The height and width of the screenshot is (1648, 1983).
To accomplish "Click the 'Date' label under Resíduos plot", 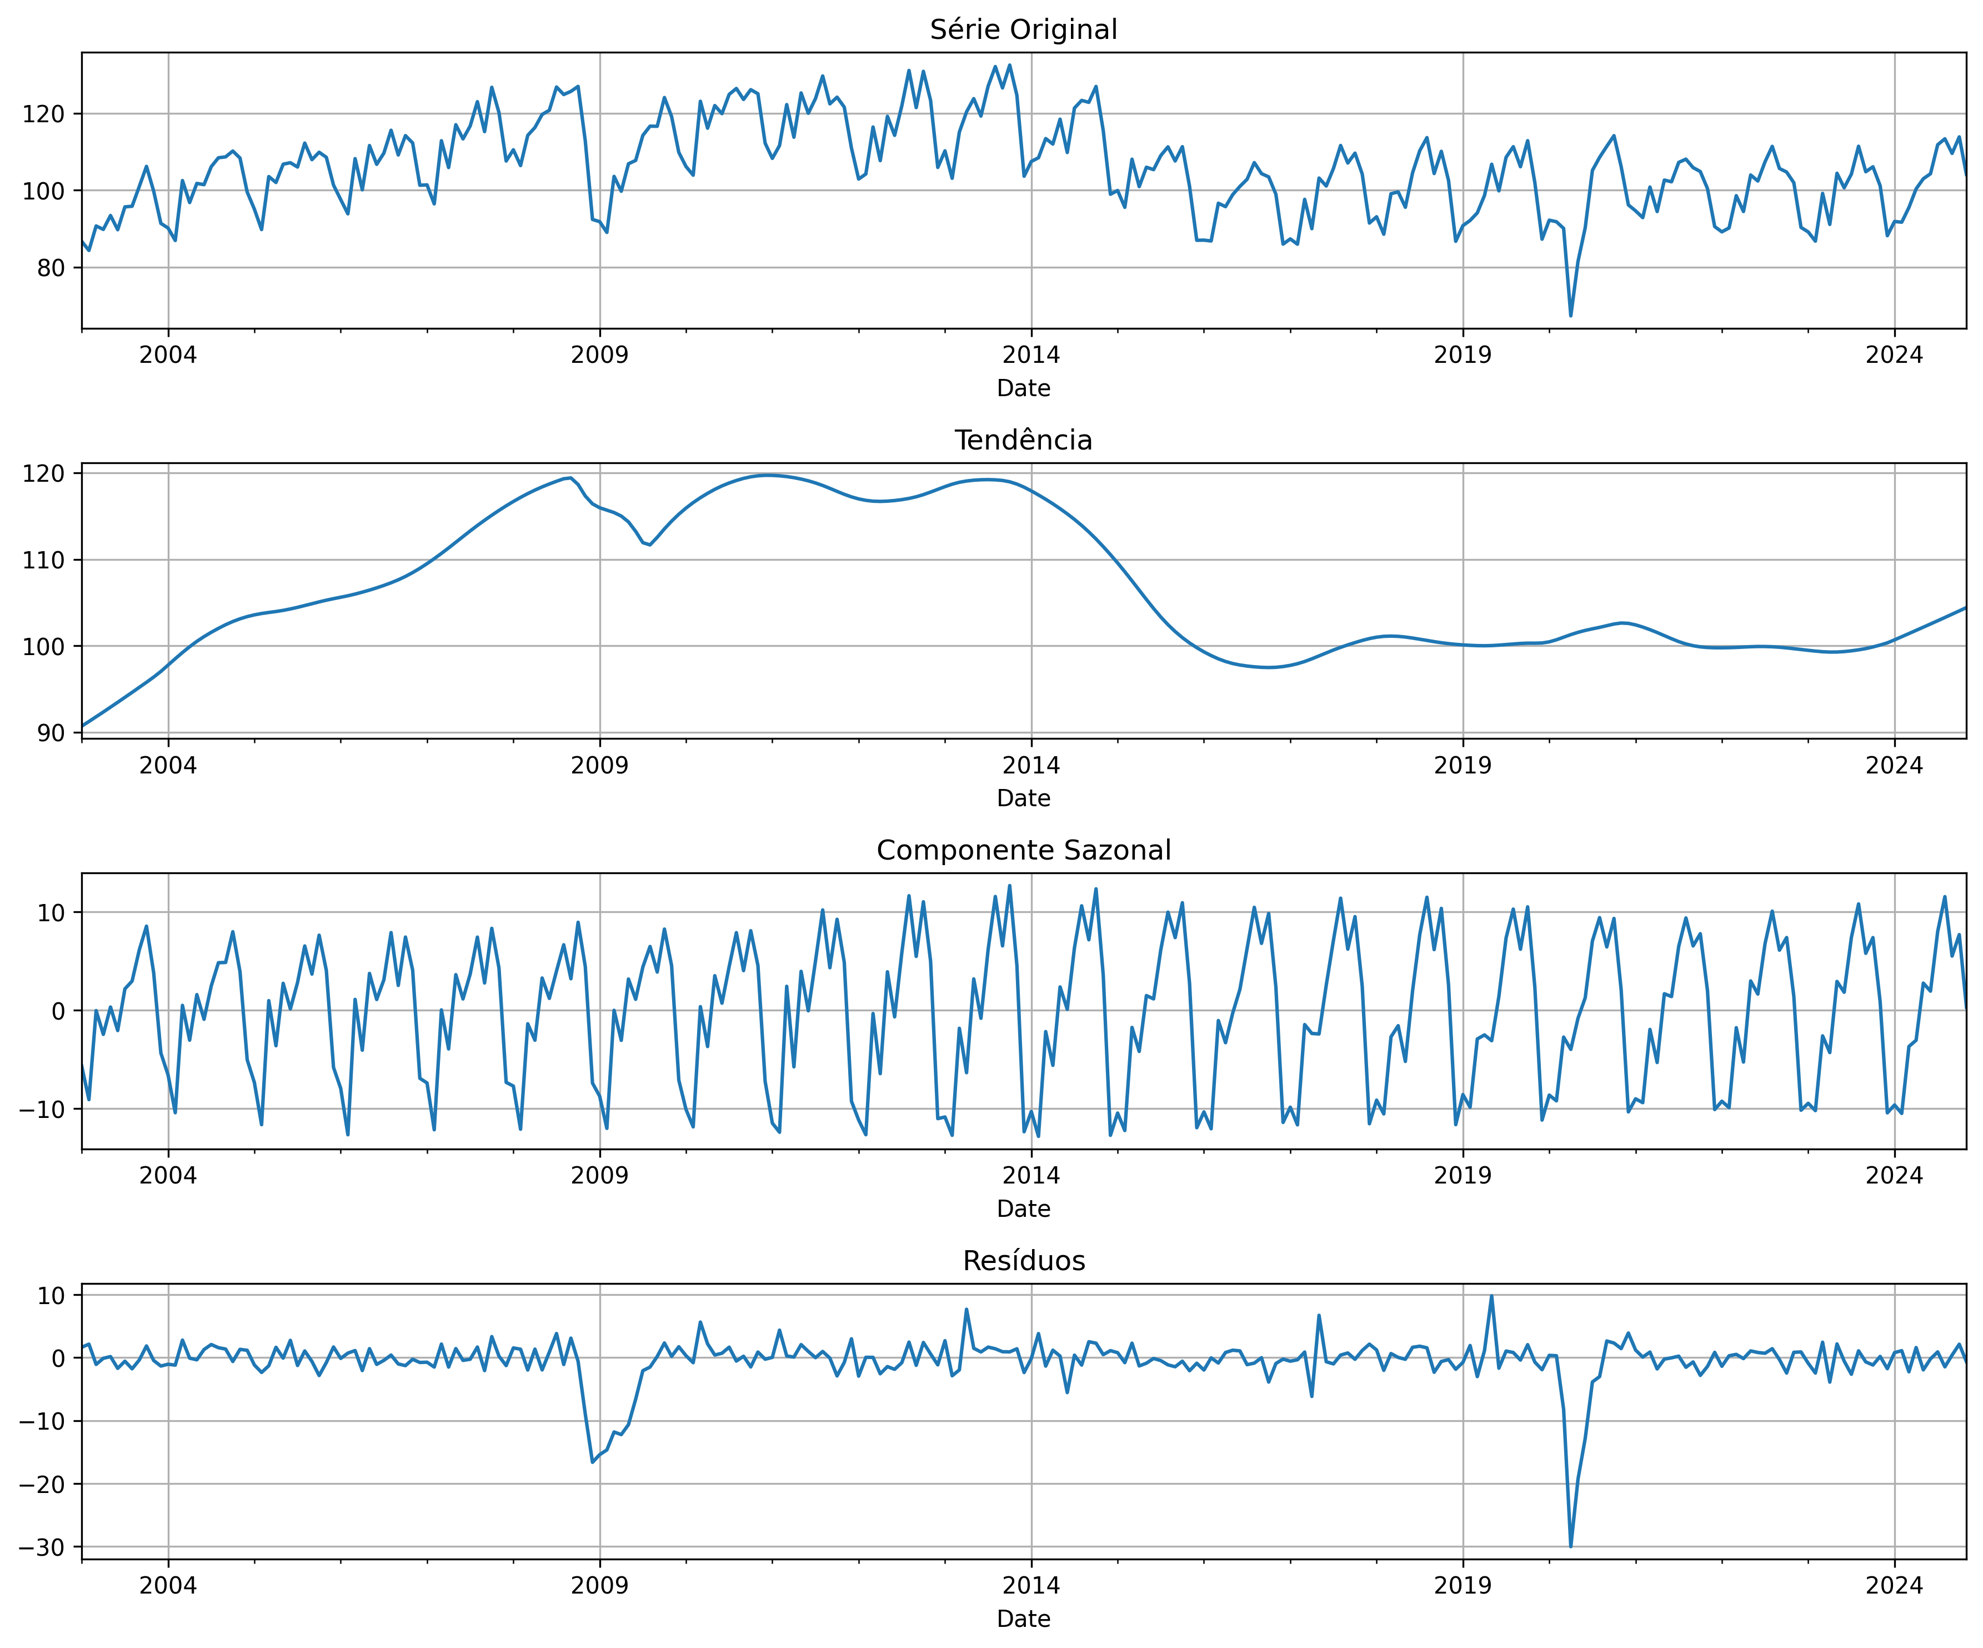I will point(1024,1619).
